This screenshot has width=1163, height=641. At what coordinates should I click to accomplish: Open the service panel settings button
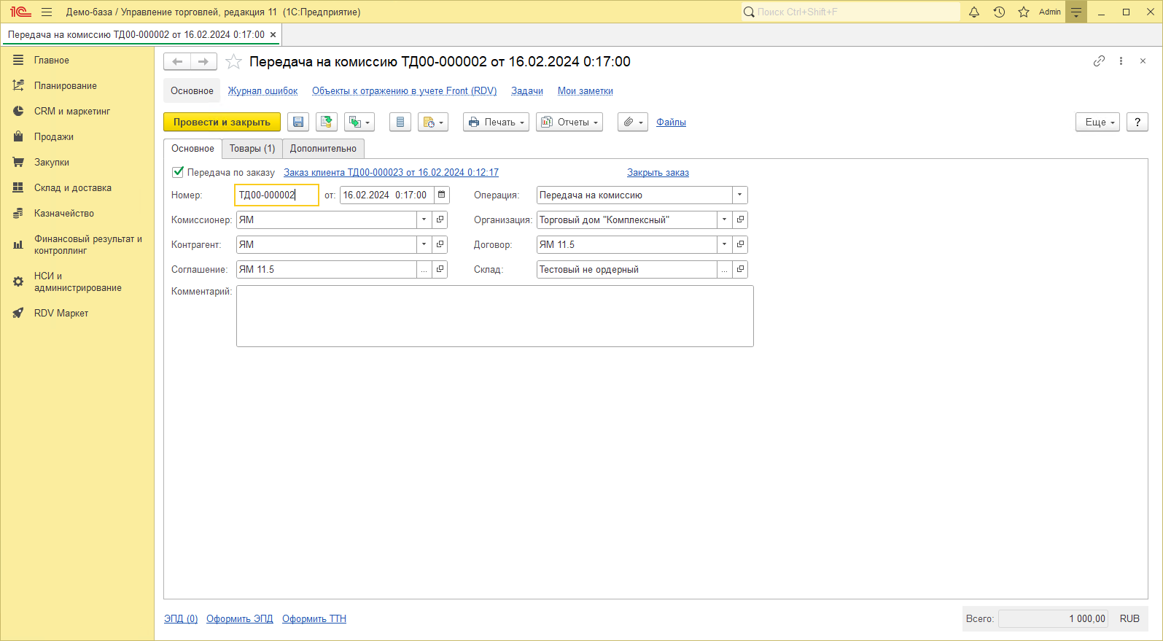1076,12
